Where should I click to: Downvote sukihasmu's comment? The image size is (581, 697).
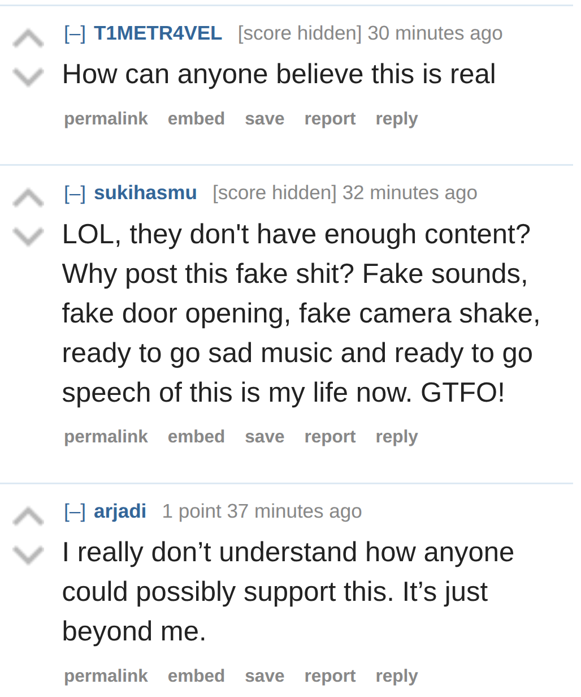pyautogui.click(x=28, y=236)
